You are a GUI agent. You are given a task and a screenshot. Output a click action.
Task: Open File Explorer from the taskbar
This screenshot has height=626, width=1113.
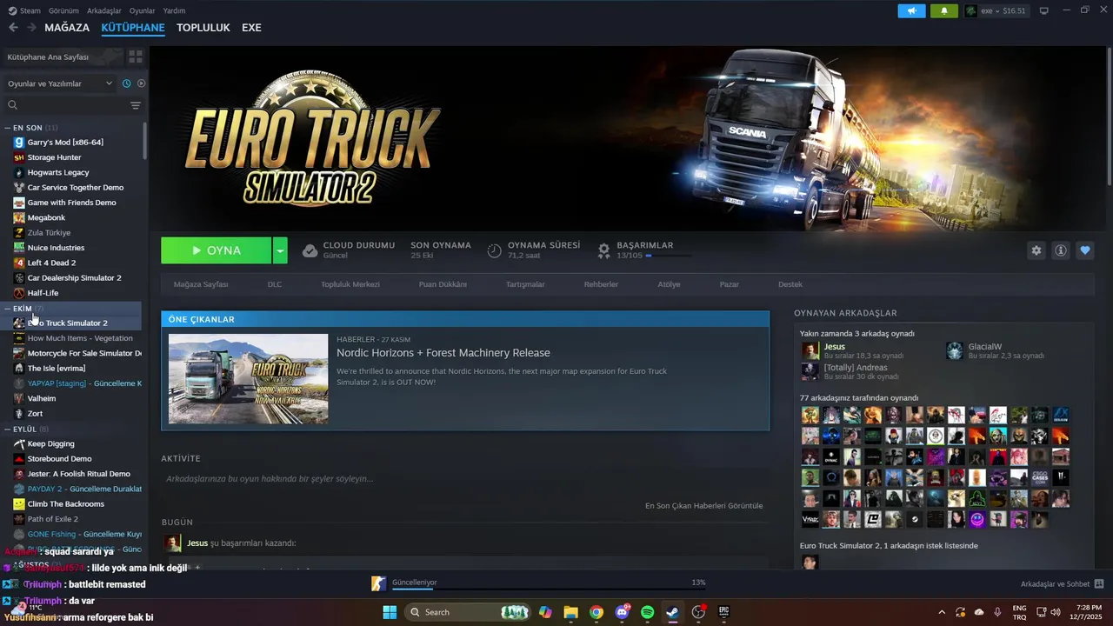[570, 612]
